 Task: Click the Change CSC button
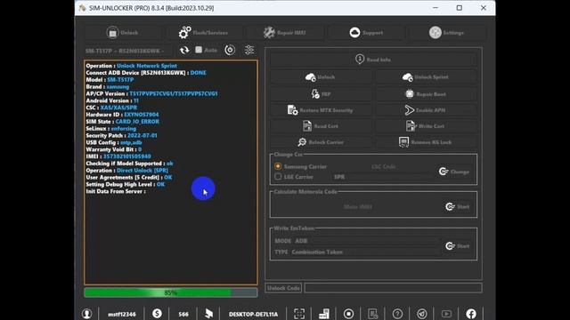pos(454,172)
